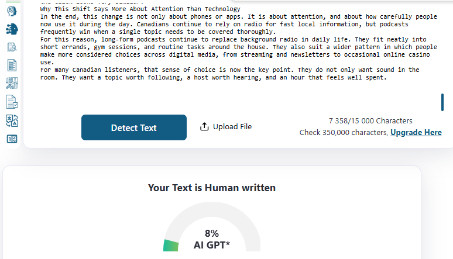Click the document list summarizer icon

12,65
